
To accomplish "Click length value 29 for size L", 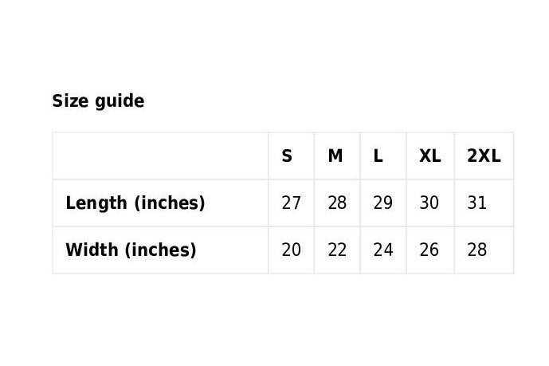I will point(383,203).
